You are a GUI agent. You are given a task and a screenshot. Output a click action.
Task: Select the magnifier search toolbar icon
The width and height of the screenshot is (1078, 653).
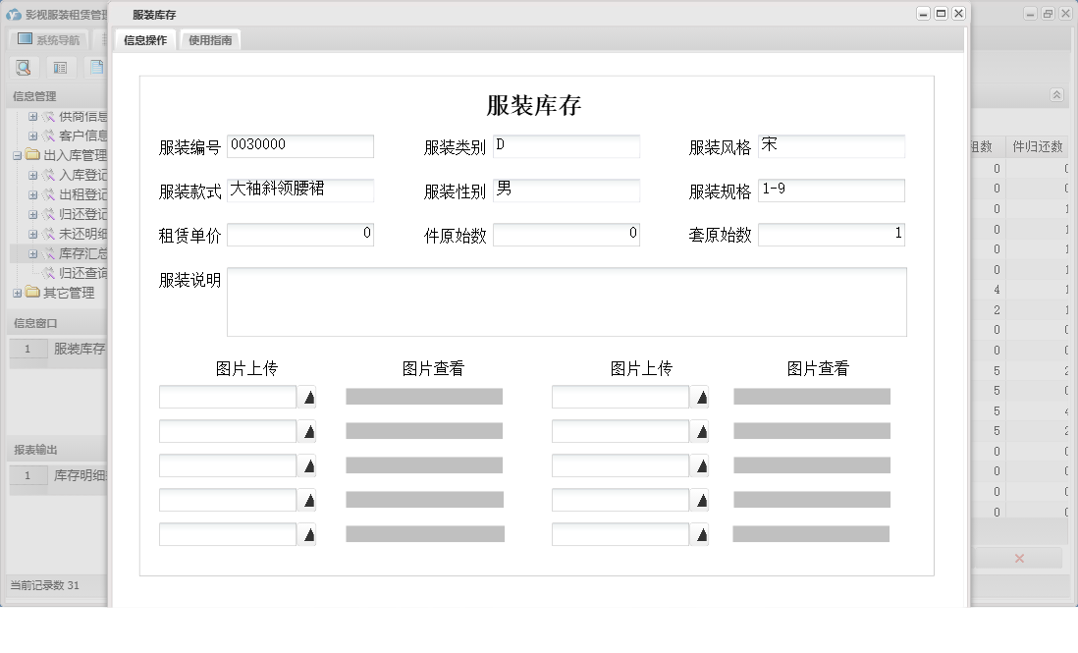click(23, 68)
